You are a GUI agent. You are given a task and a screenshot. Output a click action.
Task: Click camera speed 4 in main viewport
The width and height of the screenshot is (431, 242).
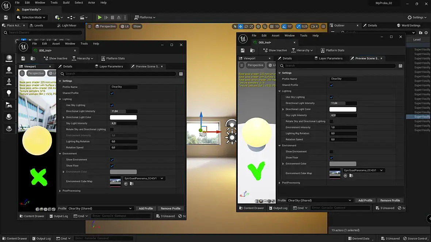pyautogui.click(x=314, y=26)
